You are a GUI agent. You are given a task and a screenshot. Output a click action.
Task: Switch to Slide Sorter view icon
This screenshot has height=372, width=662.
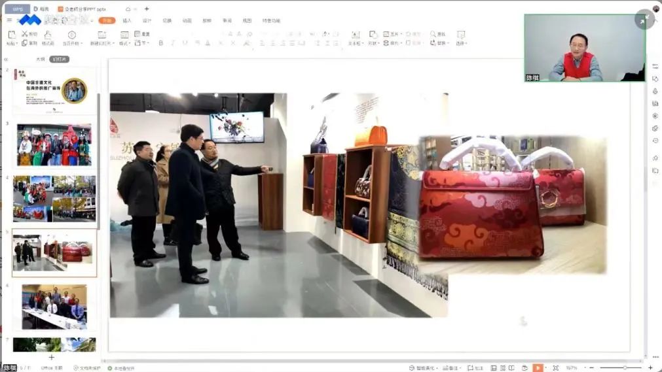pyautogui.click(x=503, y=368)
